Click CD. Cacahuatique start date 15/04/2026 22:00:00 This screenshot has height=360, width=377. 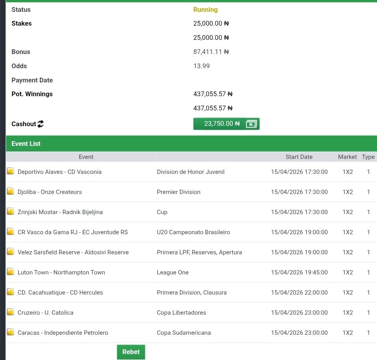click(299, 293)
